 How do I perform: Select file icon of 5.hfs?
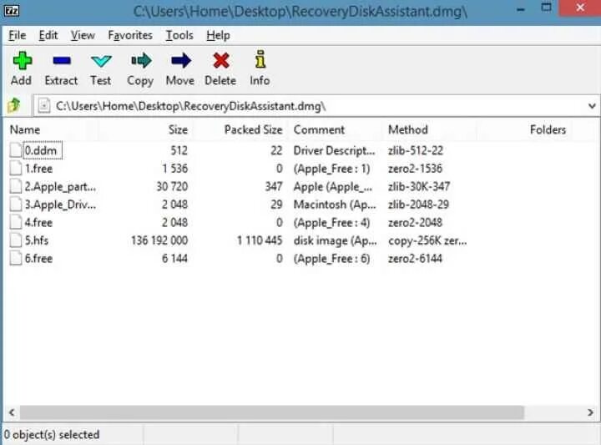coord(16,240)
